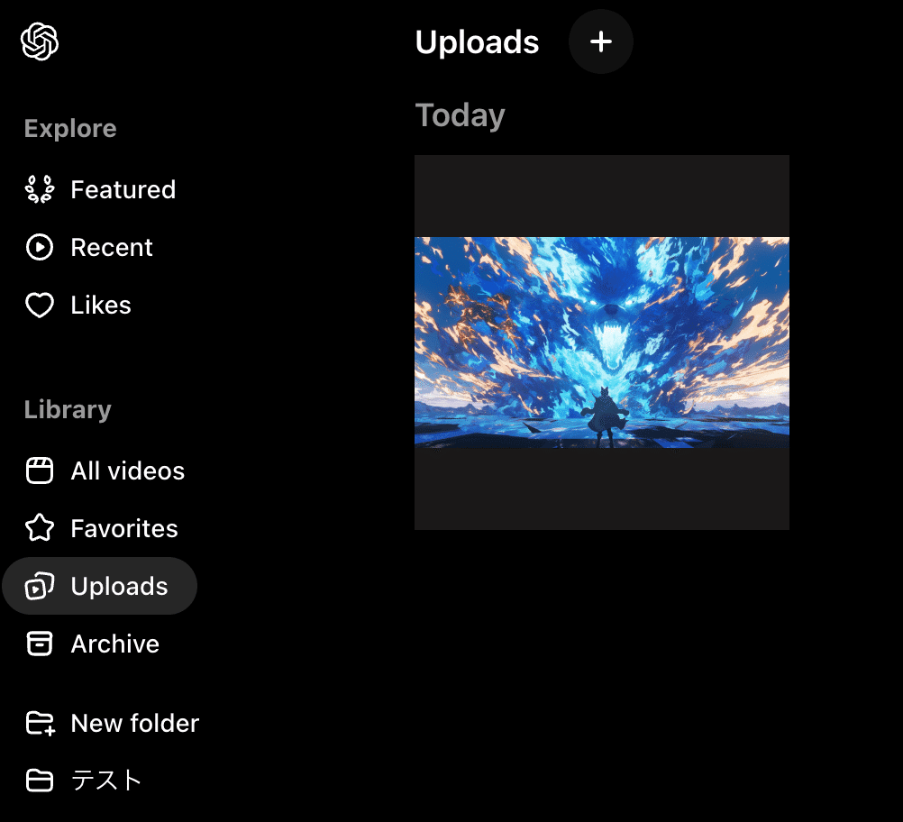Click the play-circle icon beside Recent

tap(40, 247)
